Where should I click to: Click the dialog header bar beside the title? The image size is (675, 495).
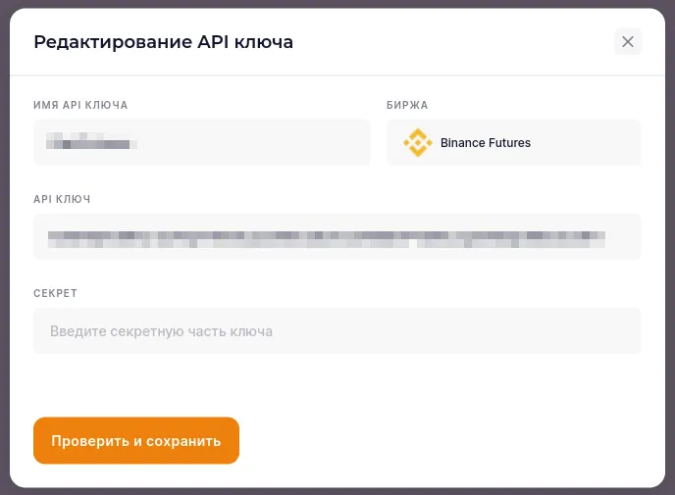[x=451, y=42]
